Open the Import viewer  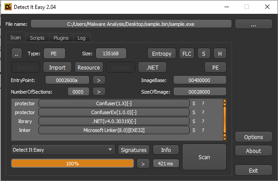click(57, 67)
